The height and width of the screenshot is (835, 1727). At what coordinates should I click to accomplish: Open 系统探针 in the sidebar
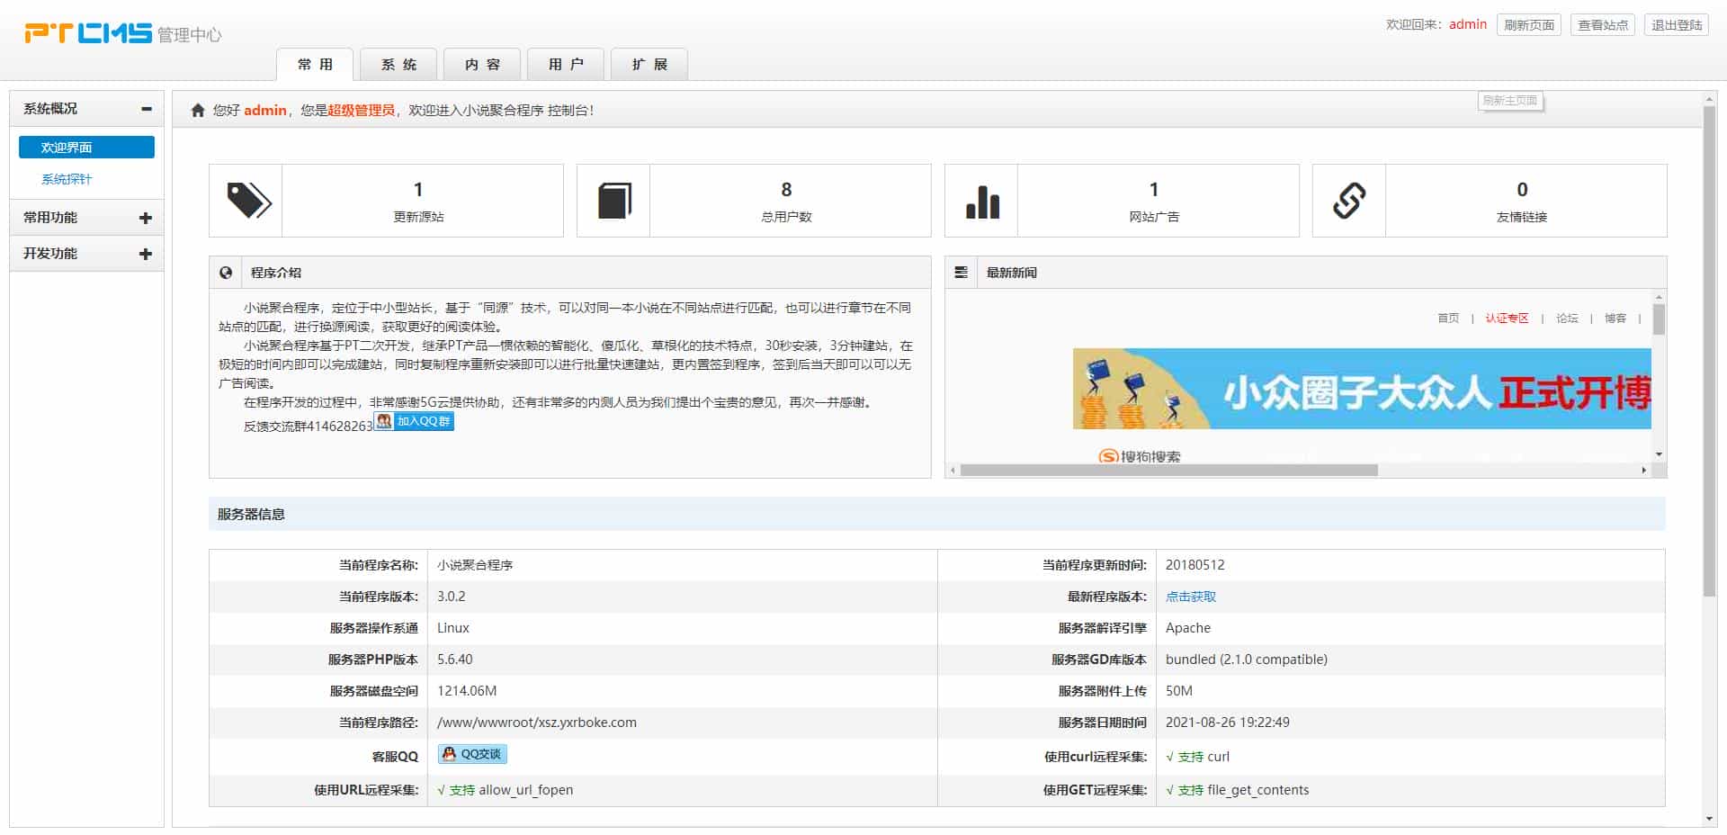(x=67, y=179)
